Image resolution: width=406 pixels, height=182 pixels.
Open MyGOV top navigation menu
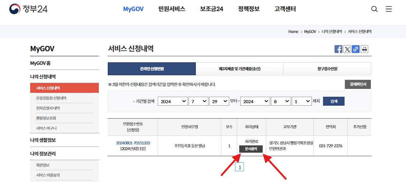pyautogui.click(x=133, y=9)
